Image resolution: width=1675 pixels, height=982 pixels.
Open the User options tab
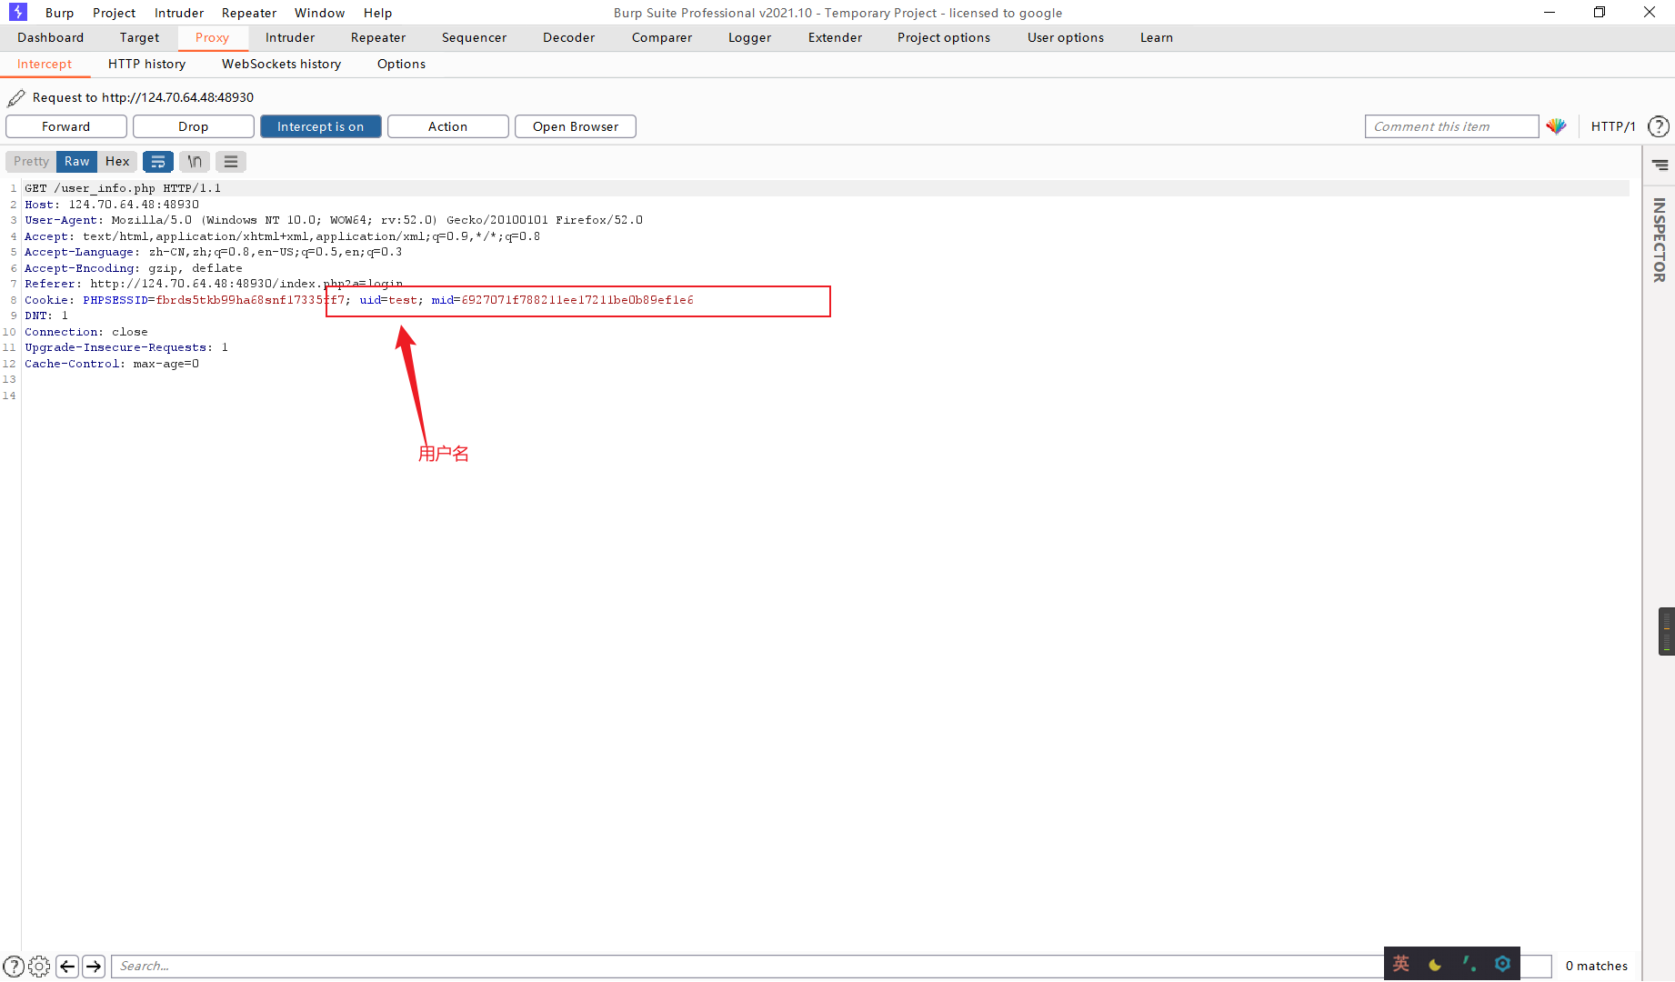click(x=1066, y=37)
